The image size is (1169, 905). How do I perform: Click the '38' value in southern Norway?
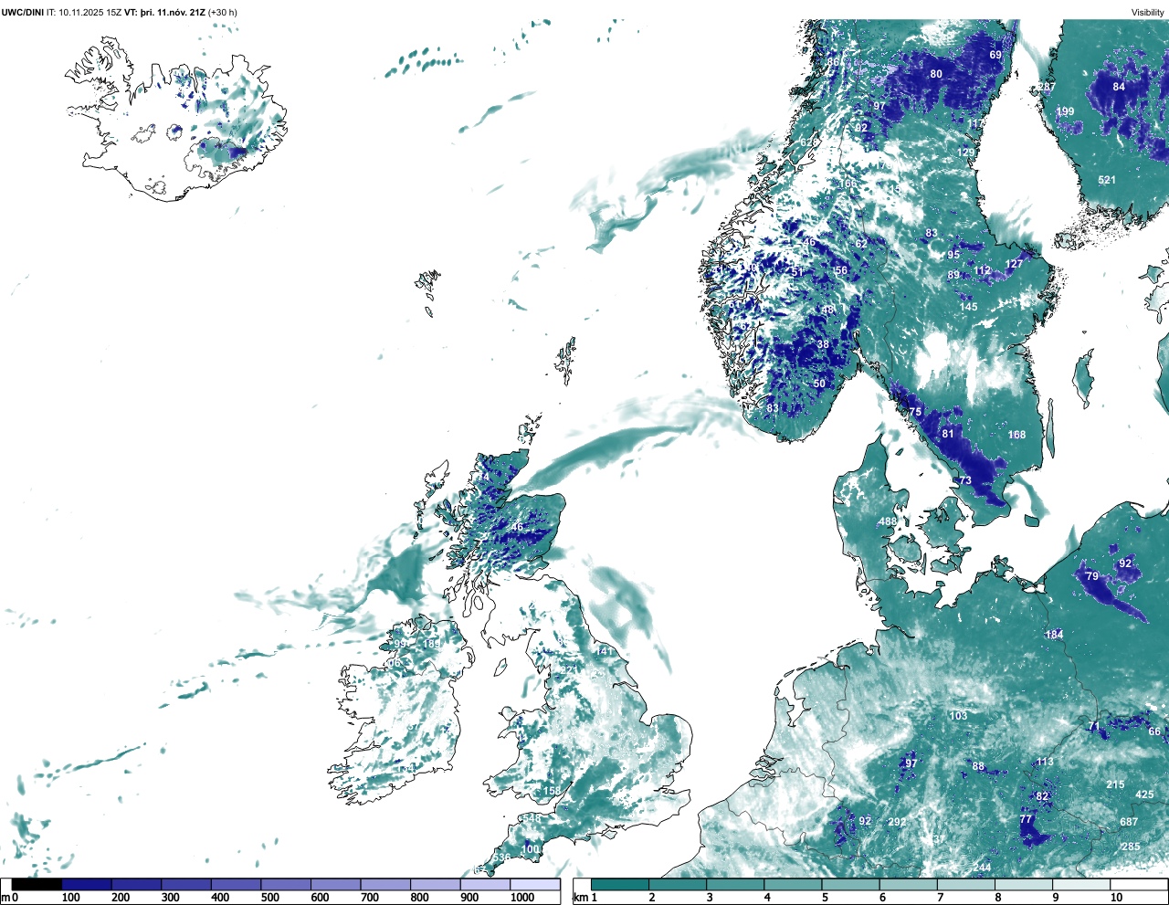[x=823, y=344]
